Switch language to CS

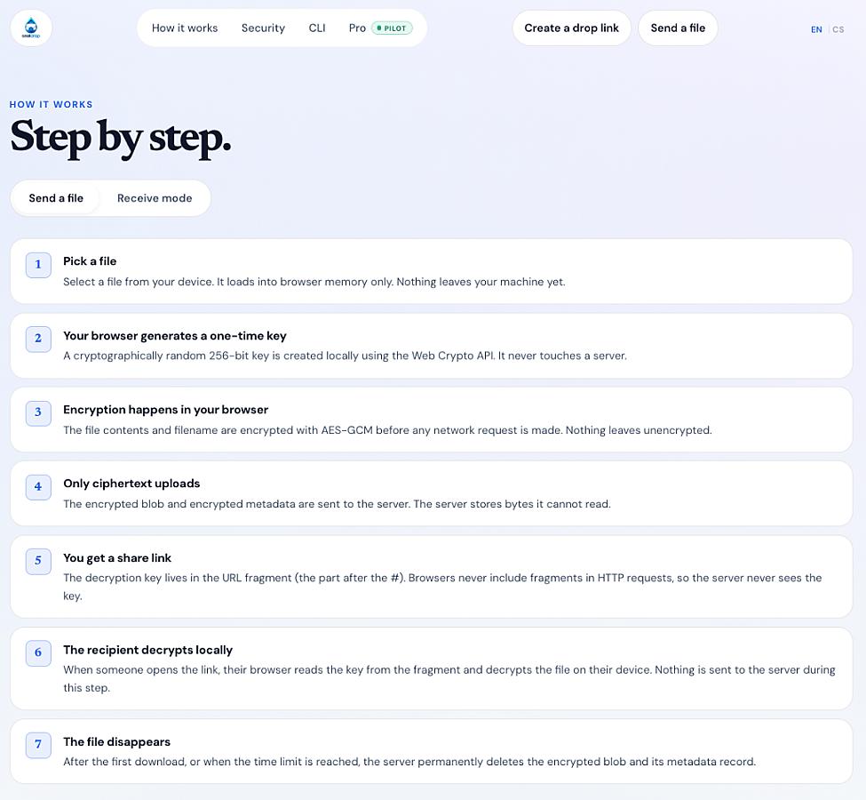point(838,30)
